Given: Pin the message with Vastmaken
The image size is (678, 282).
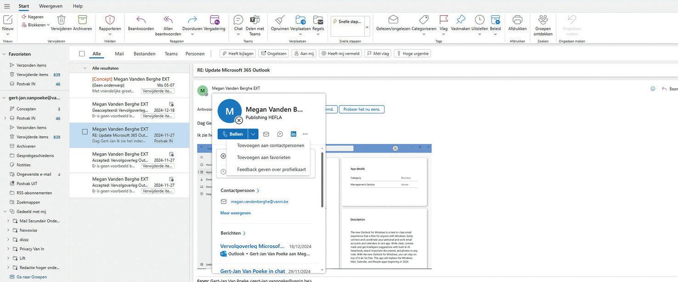Looking at the screenshot, I should coord(461,20).
